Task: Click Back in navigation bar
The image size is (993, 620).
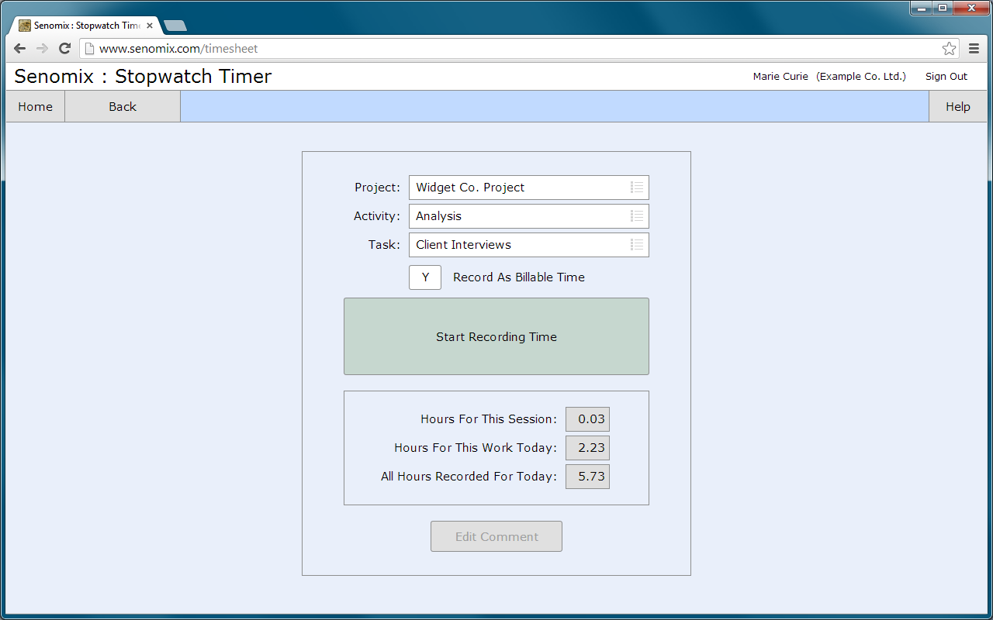Action: click(123, 107)
